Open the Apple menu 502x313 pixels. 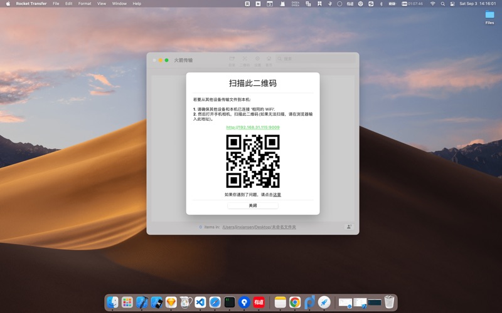[8, 4]
